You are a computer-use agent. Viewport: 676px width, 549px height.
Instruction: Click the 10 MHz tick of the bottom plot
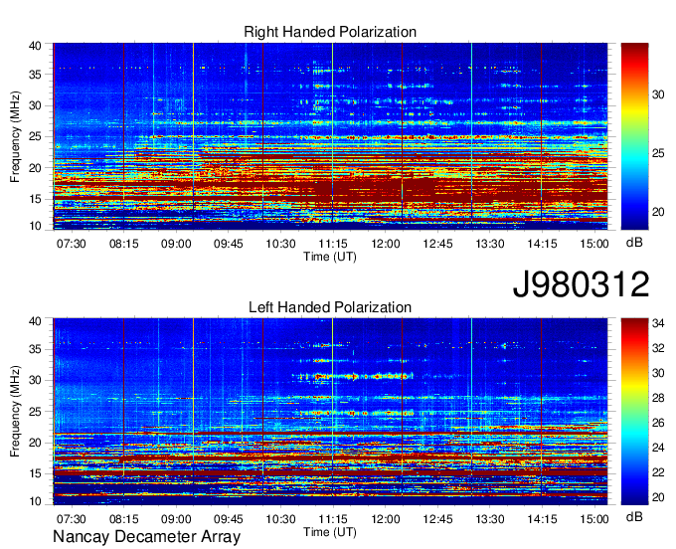pyautogui.click(x=35, y=501)
